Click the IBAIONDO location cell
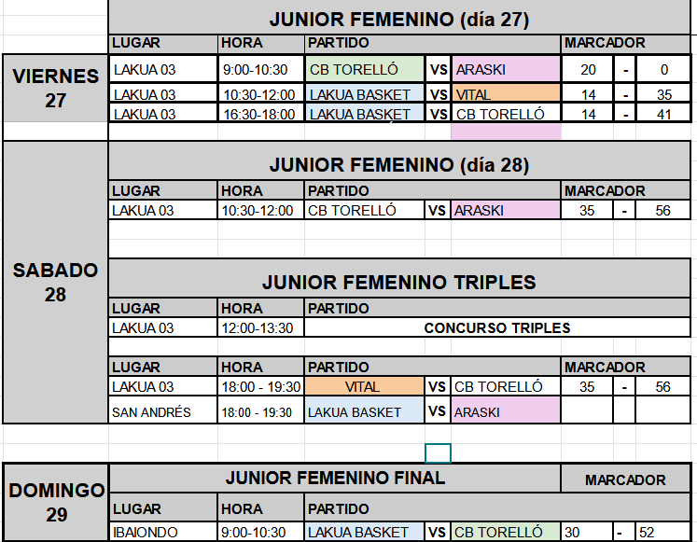This screenshot has width=697, height=542. (163, 532)
